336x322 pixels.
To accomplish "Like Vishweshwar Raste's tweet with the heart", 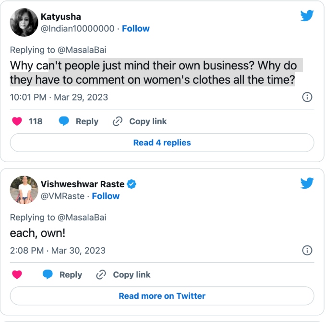I will pos(17,275).
